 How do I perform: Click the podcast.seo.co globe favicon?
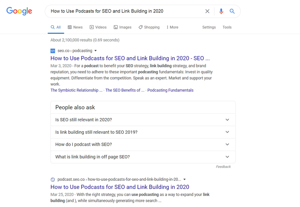(x=53, y=180)
